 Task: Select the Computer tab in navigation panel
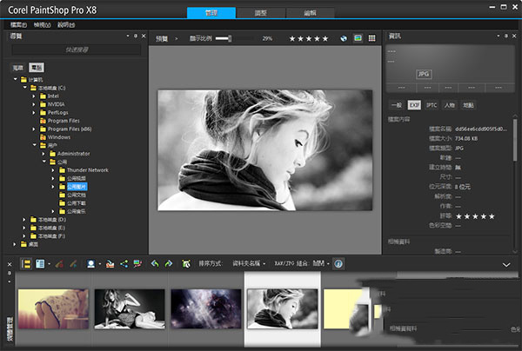click(x=37, y=68)
